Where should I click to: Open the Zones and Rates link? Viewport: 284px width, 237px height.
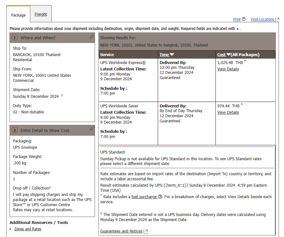point(28,229)
